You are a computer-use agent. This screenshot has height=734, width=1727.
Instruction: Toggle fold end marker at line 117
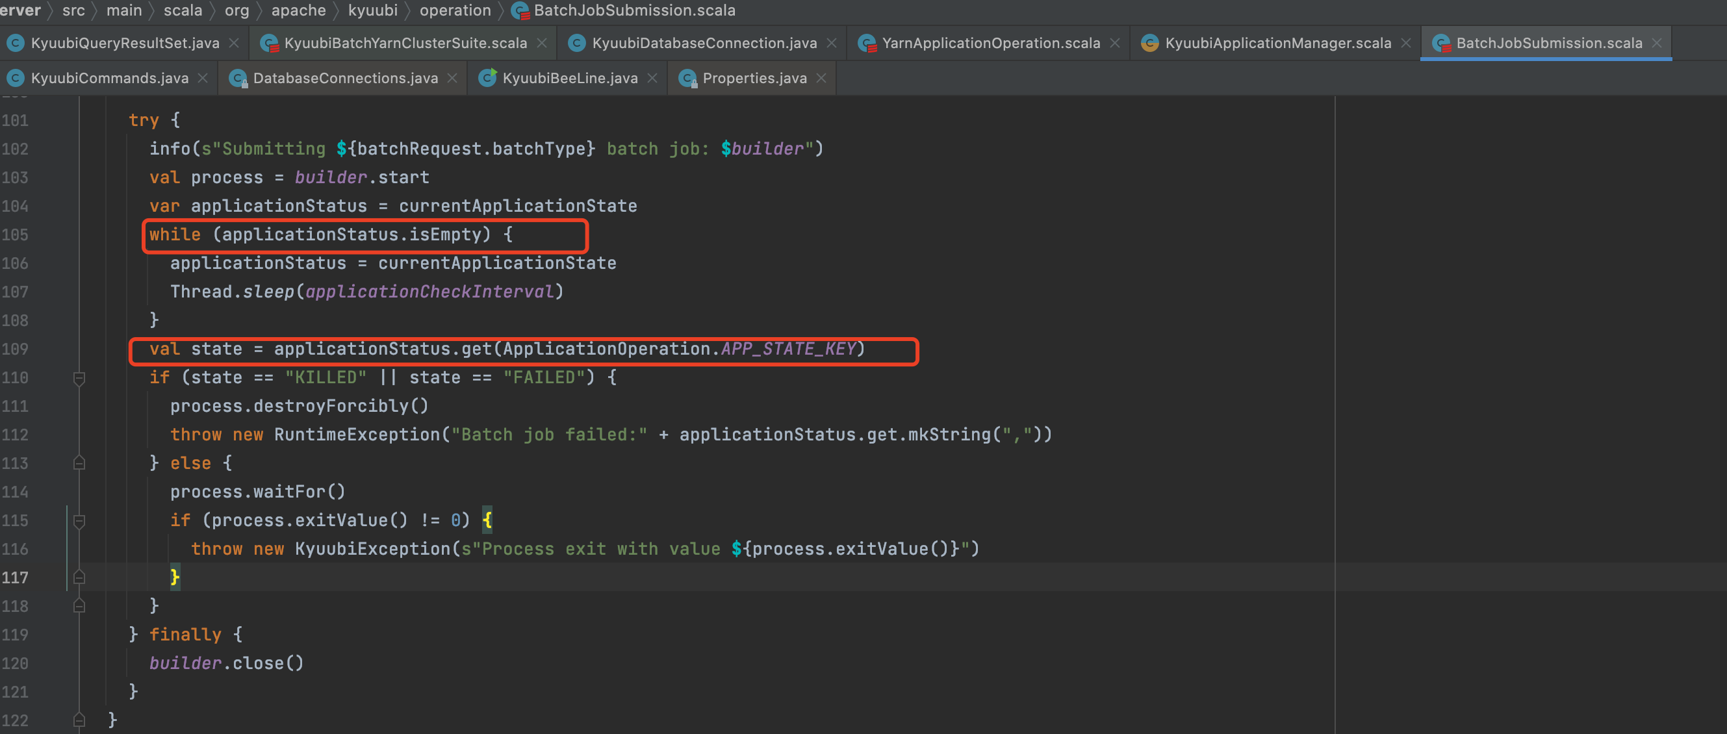(79, 577)
